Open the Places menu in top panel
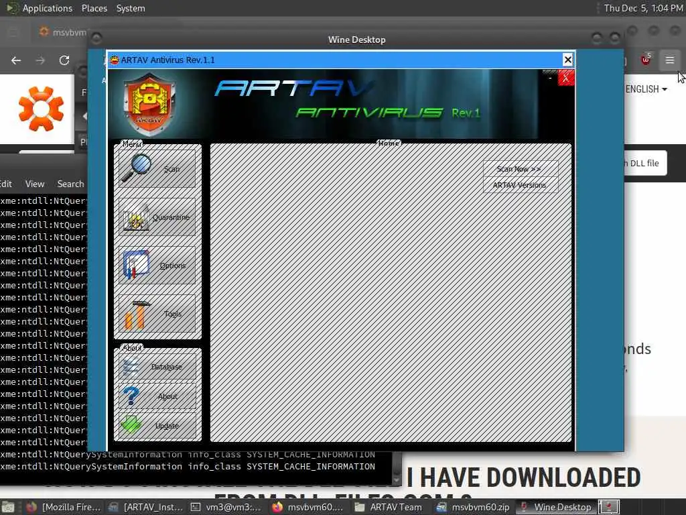 click(94, 8)
